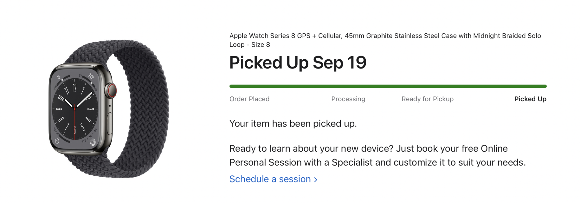This screenshot has width=580, height=203.
Task: Select the Ready for Pickup status step
Action: (x=427, y=99)
